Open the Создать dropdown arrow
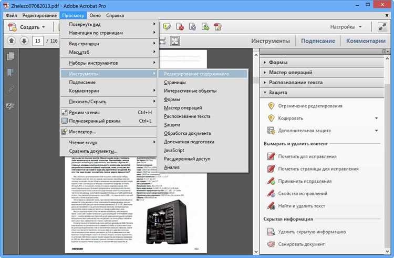This screenshot has height=258, width=394. click(x=44, y=27)
